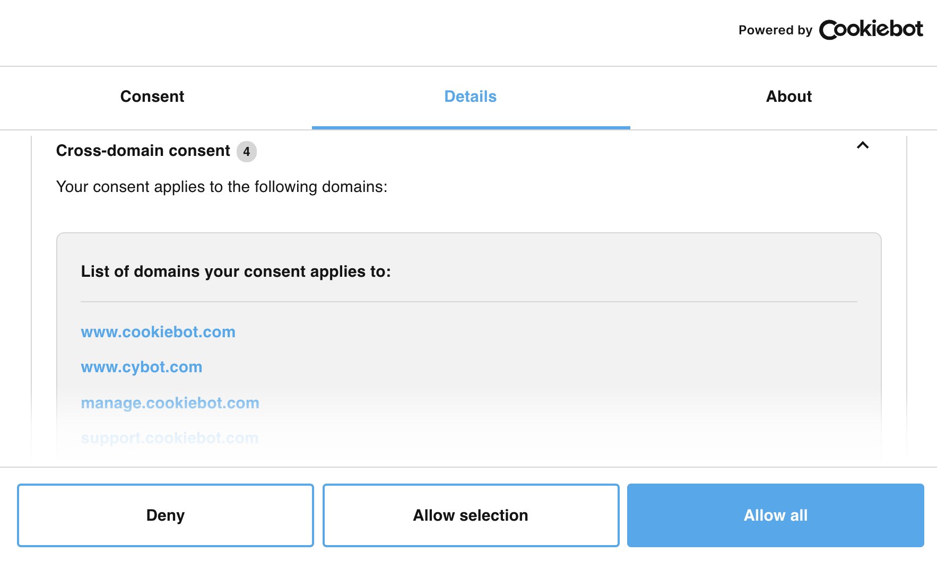937x561 pixels.
Task: Open the www.cybot.com link
Action: point(142,367)
